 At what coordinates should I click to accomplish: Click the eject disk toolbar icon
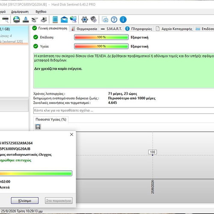[x=26, y=20]
